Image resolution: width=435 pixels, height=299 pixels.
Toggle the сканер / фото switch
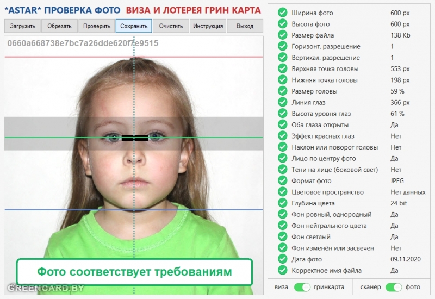click(x=393, y=287)
